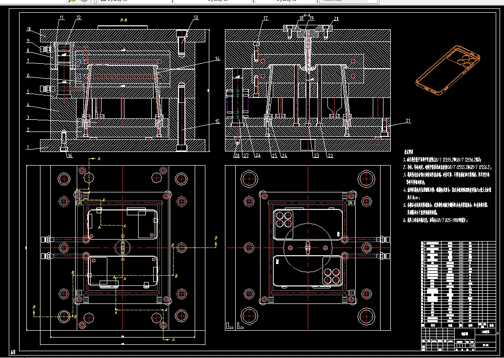
Task: Select part label number 7
Action: (28, 61)
